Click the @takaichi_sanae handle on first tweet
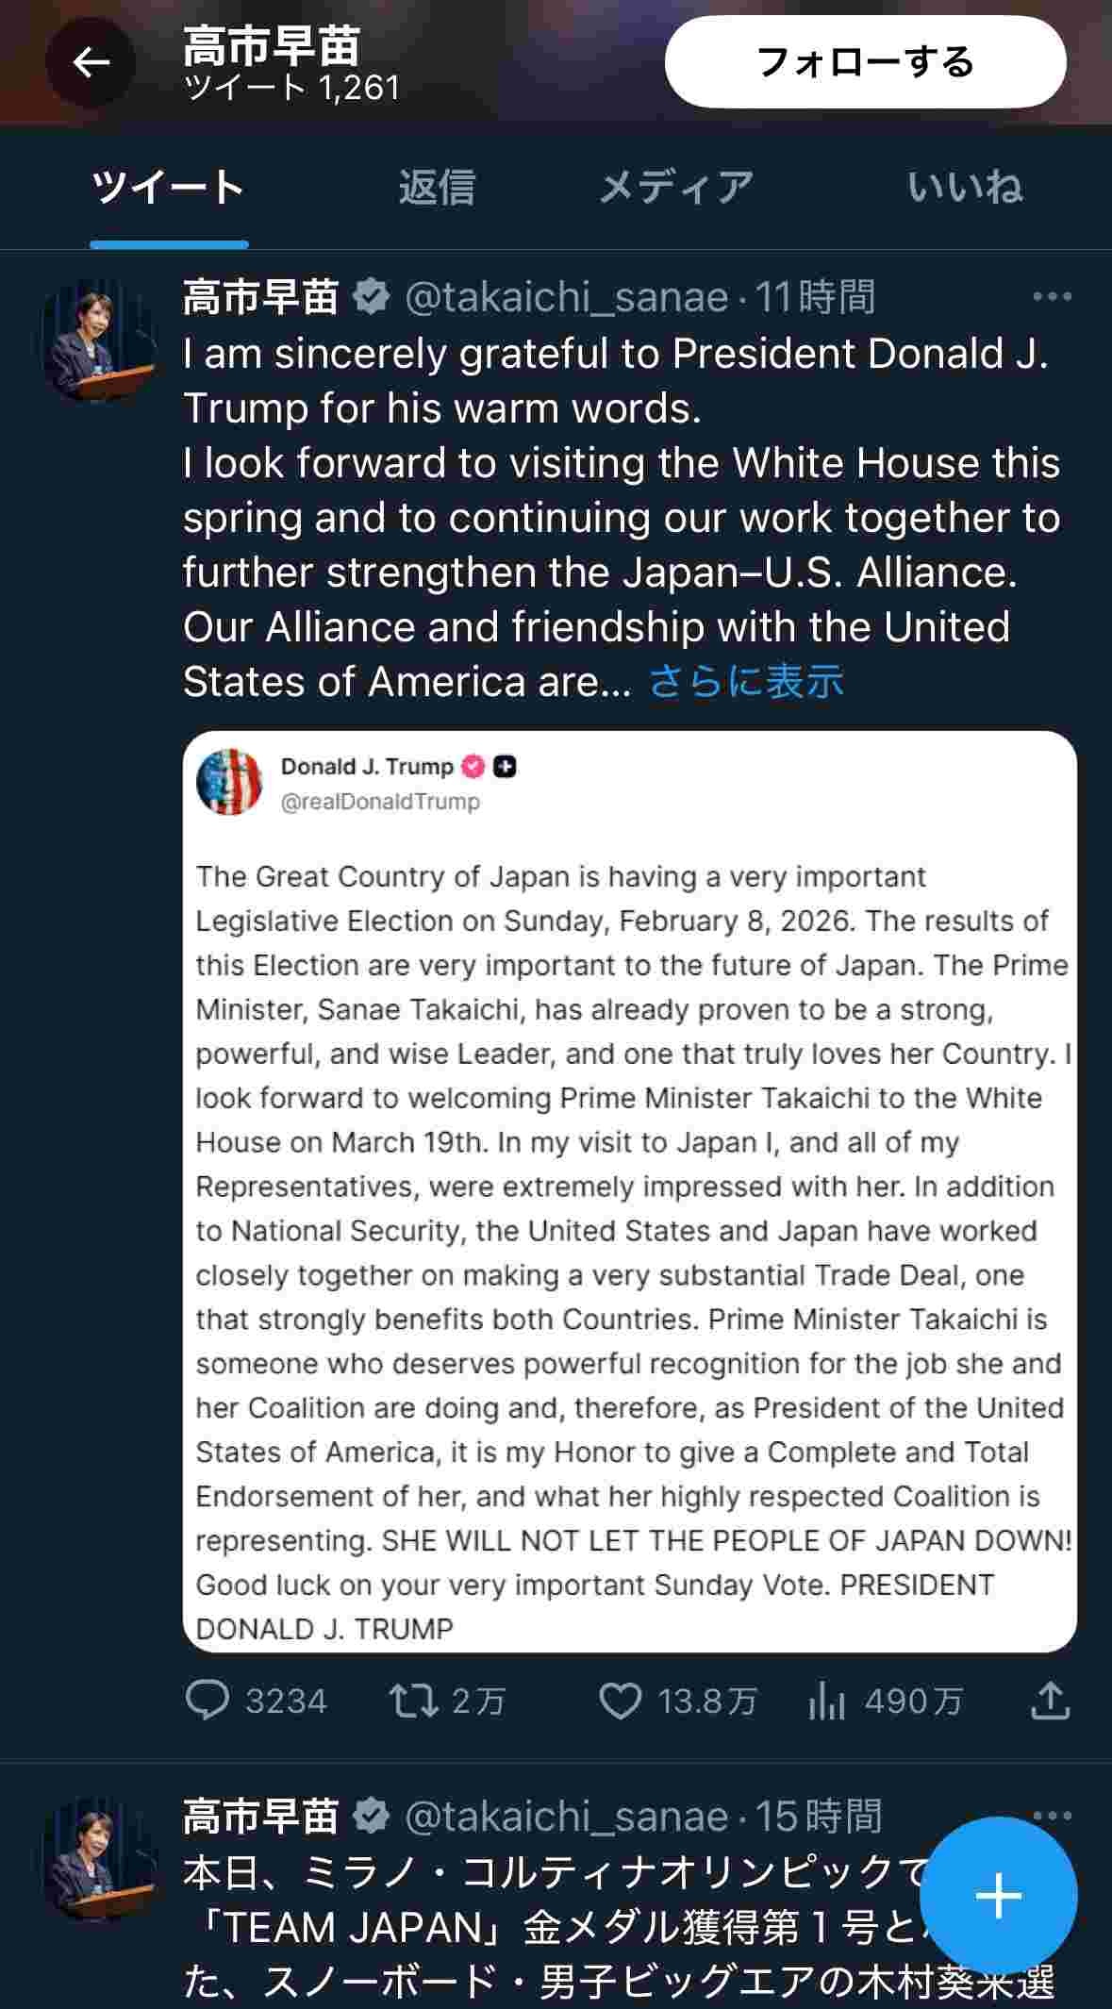Image resolution: width=1112 pixels, height=2009 pixels. tap(566, 298)
